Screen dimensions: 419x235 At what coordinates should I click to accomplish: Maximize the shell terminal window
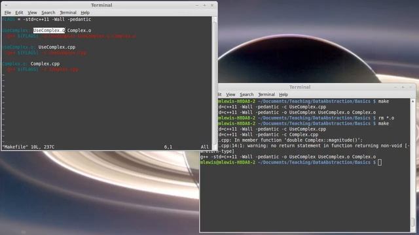coord(403,87)
